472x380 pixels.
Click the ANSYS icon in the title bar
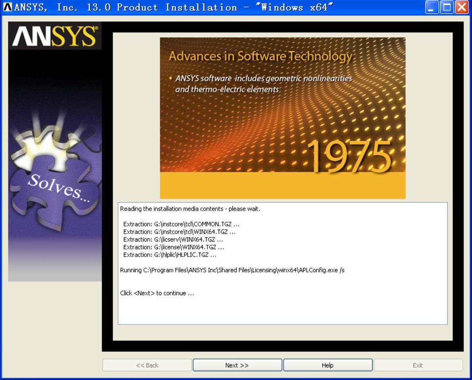click(x=7, y=7)
